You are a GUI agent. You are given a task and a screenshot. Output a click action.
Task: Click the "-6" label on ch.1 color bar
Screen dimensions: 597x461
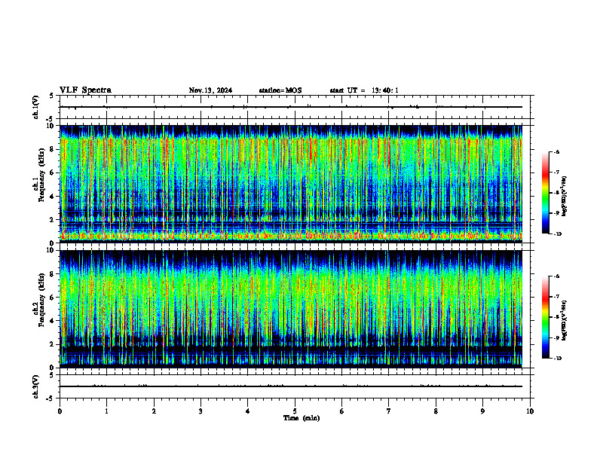point(556,152)
